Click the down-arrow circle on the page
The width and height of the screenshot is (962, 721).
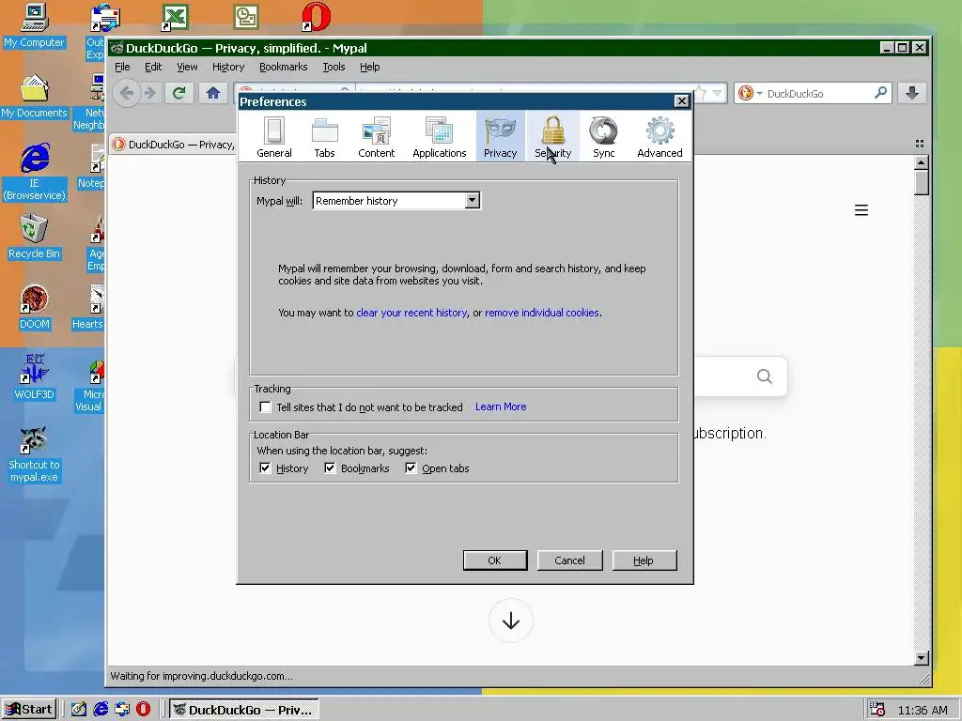tap(510, 621)
